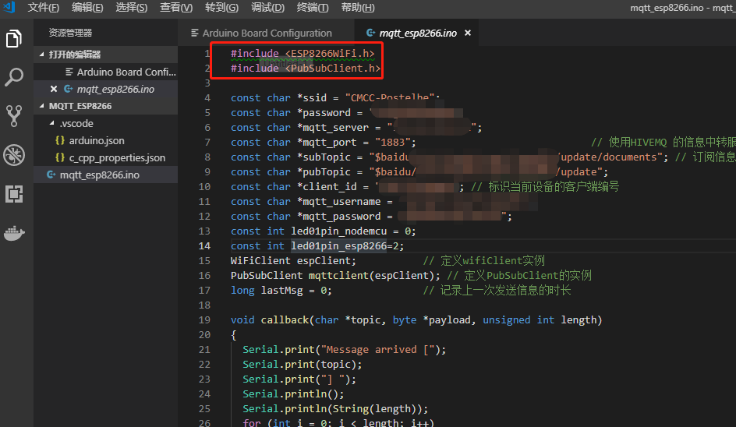The image size is (736, 427).
Task: Close mqtt_esp8266.ino in open editors list
Action: coord(54,89)
